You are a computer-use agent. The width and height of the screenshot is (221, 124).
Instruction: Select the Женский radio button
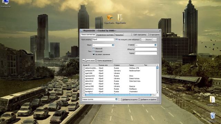coord(94,48)
